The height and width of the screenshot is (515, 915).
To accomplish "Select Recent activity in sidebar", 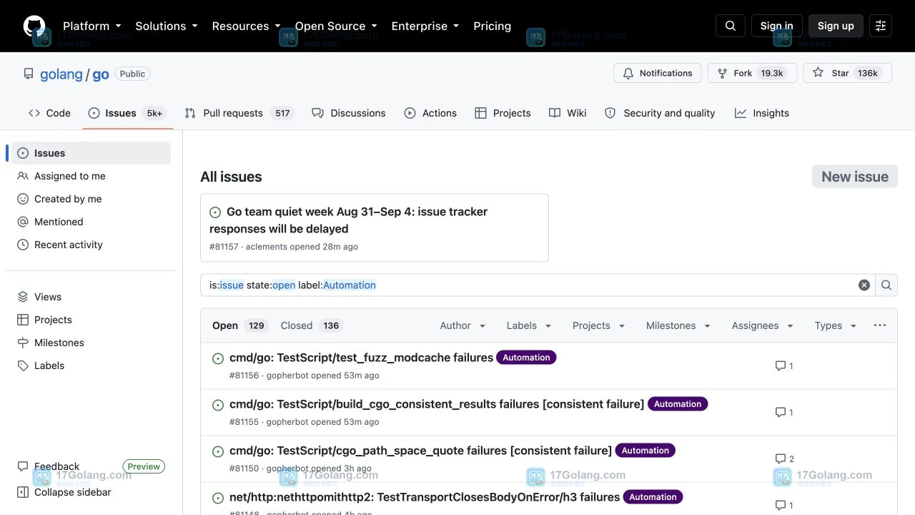I will tap(91, 245).
